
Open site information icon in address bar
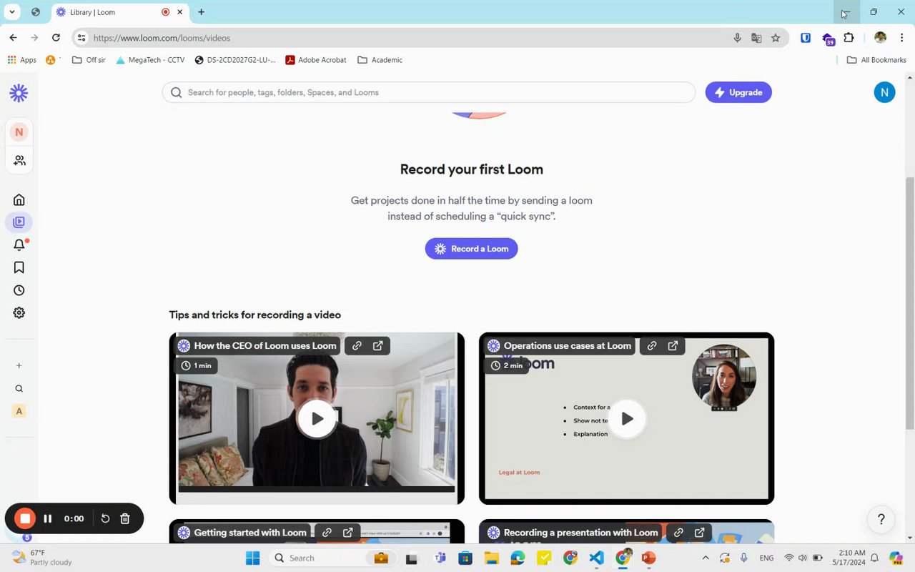point(81,38)
